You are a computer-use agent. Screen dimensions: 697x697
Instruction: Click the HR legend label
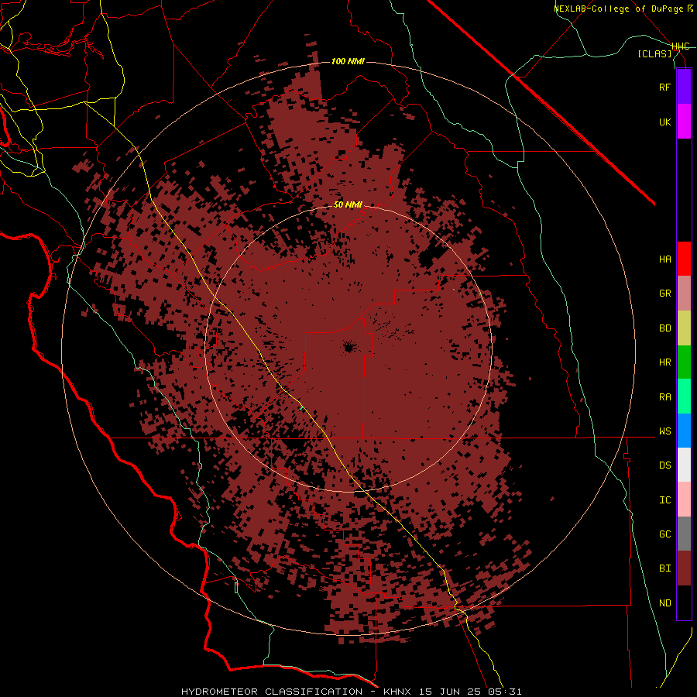tap(664, 362)
